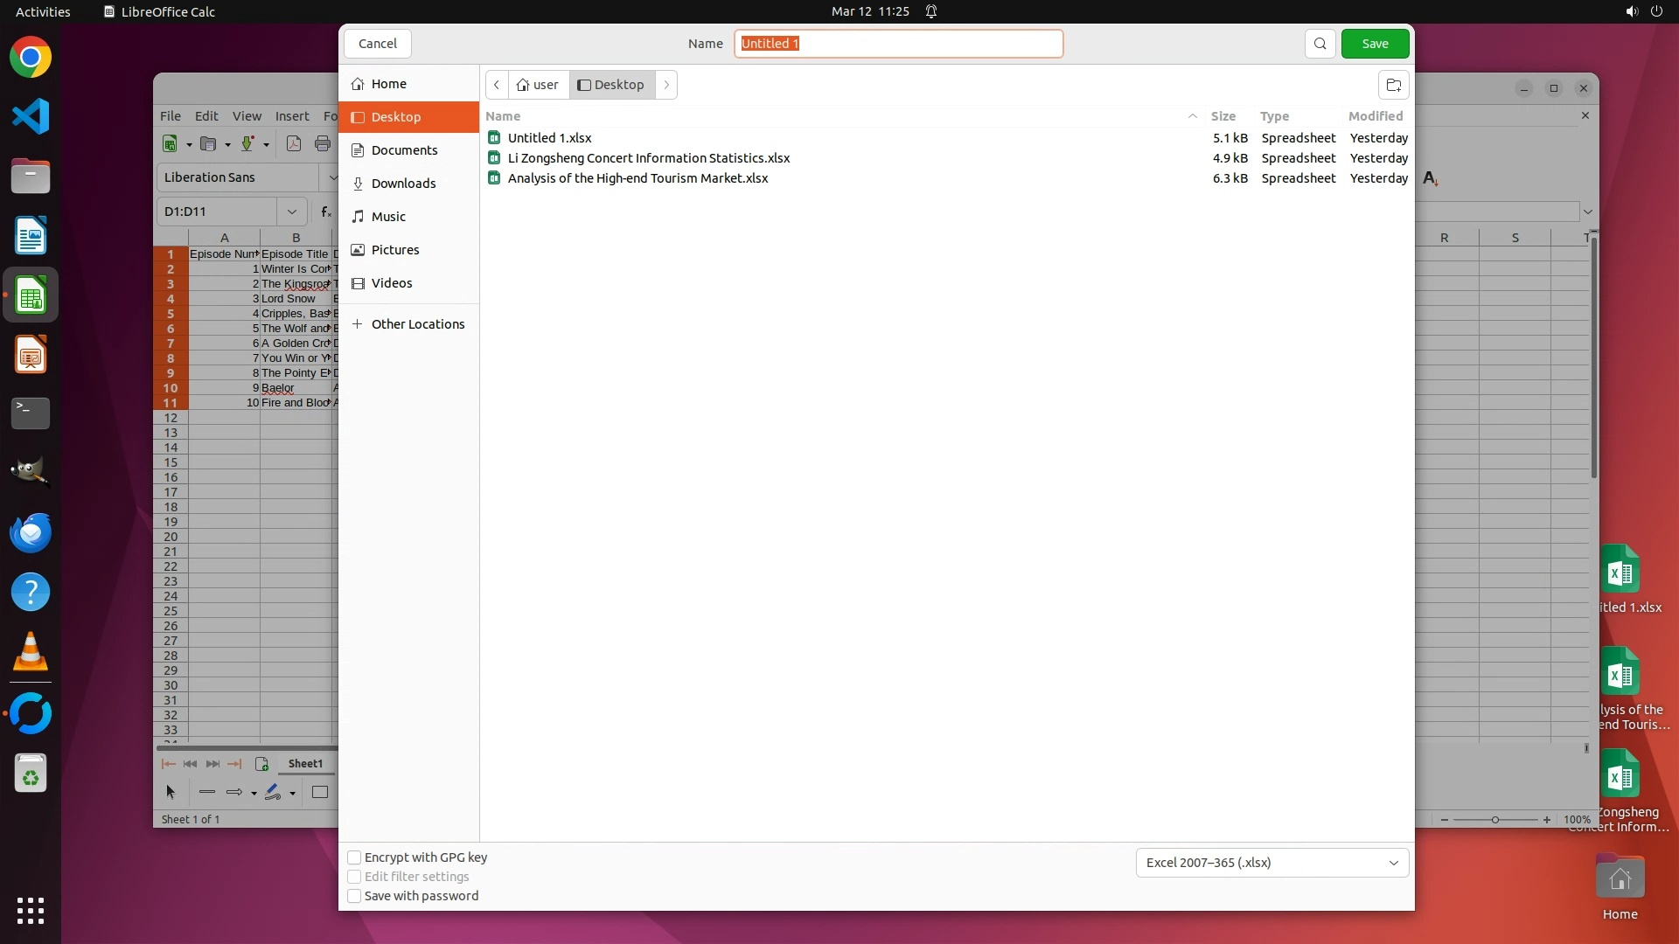Click the add new sheet icon
Image resolution: width=1679 pixels, height=944 pixels.
coord(261,764)
